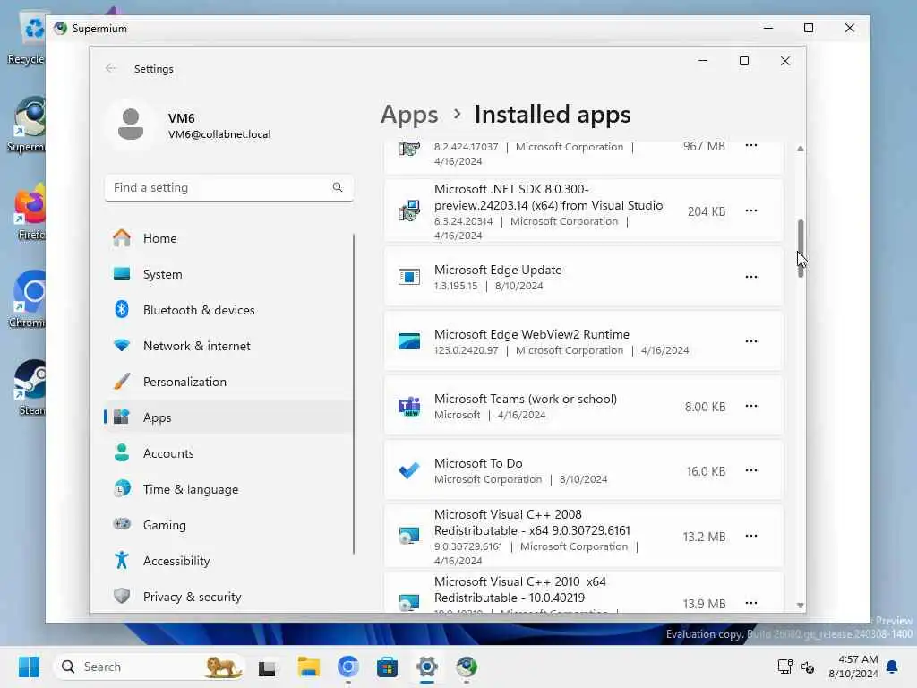Click Microsoft .NET SDK app icon
Image resolution: width=917 pixels, height=688 pixels.
tap(409, 211)
